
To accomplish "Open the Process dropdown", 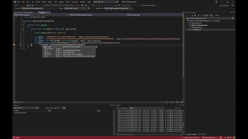I will (x=33, y=8).
